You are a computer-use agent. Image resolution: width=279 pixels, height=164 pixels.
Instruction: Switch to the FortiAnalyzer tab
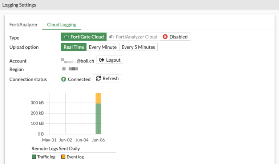pos(24,25)
